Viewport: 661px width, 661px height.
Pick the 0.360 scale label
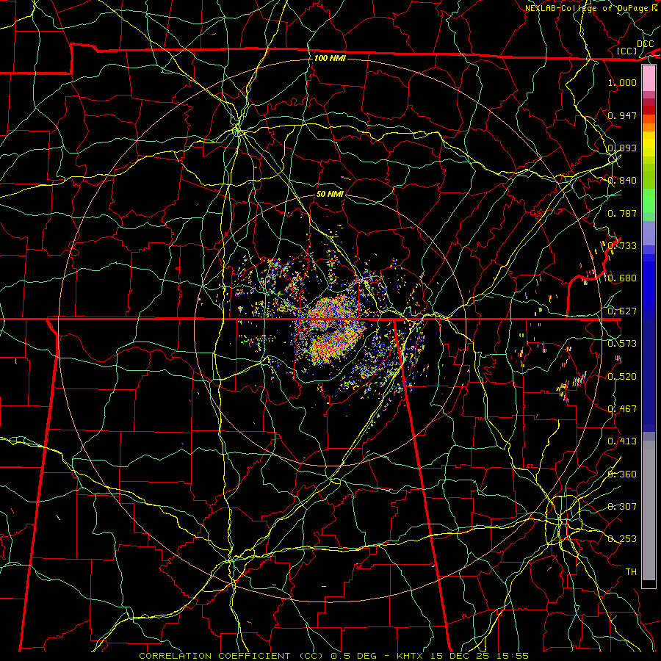click(622, 474)
